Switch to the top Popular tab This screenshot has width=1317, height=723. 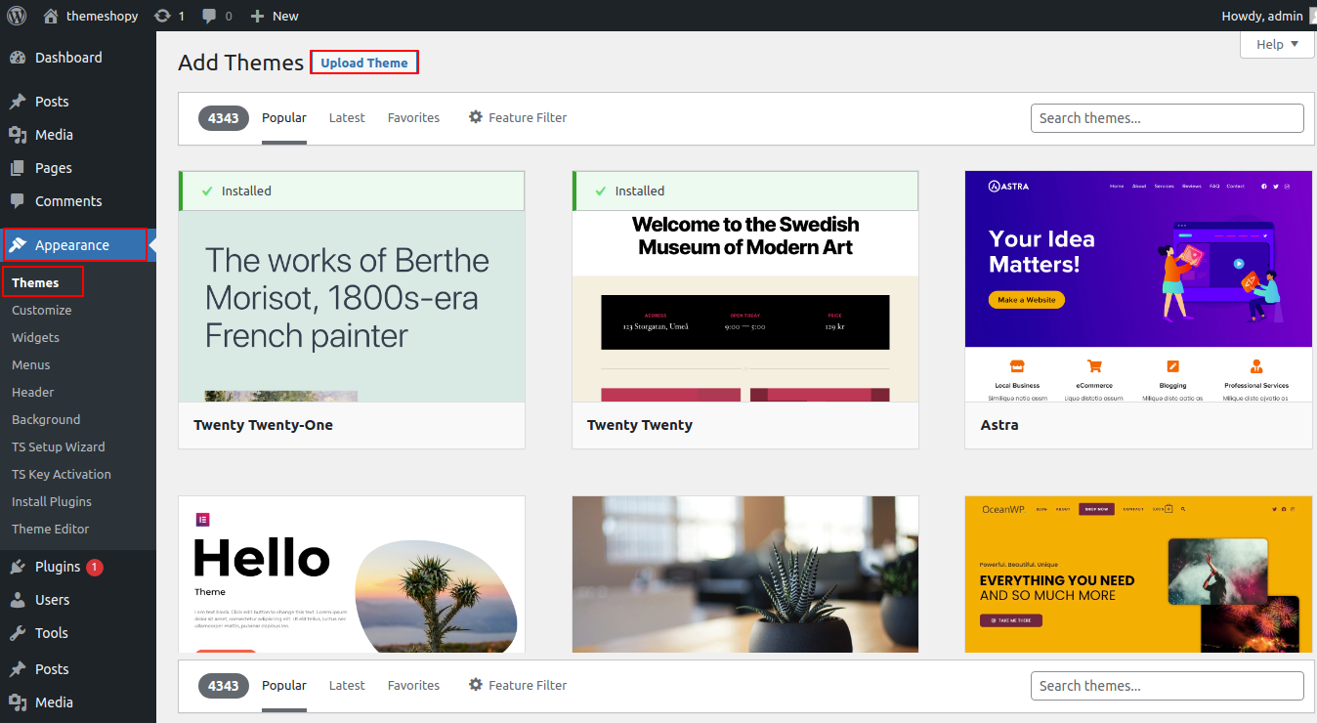coord(284,117)
